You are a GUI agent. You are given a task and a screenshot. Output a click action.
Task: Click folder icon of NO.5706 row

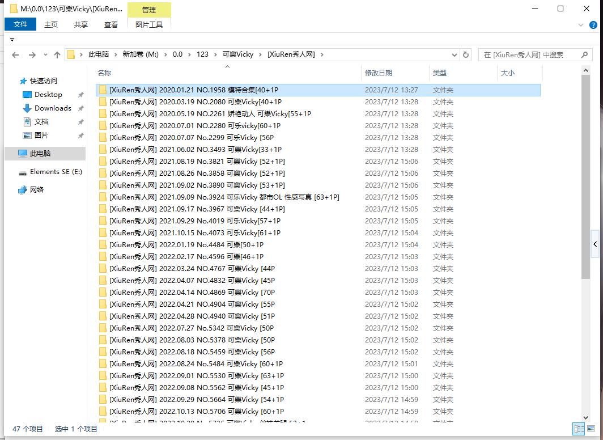click(x=103, y=412)
